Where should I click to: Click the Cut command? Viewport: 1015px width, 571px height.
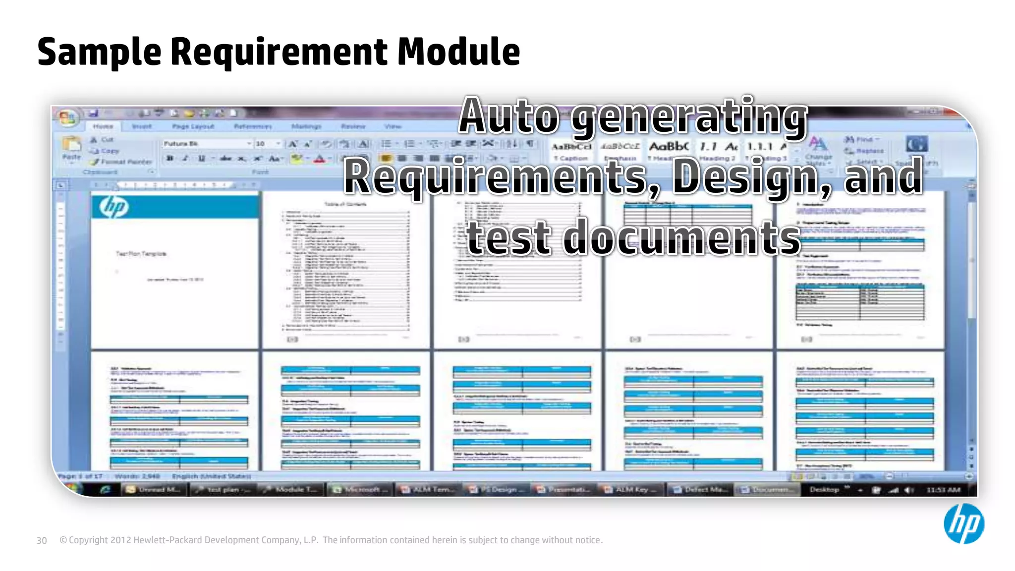[x=102, y=140]
